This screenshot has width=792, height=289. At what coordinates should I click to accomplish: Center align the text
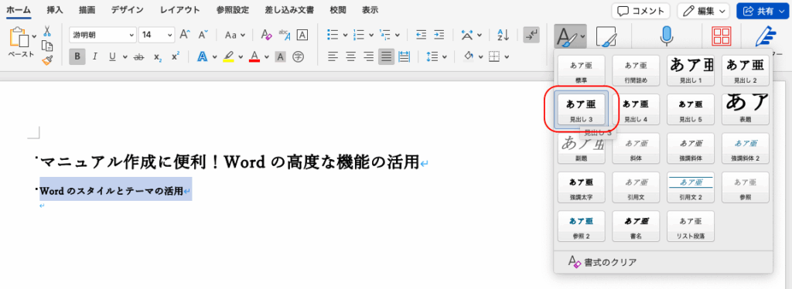[x=350, y=56]
